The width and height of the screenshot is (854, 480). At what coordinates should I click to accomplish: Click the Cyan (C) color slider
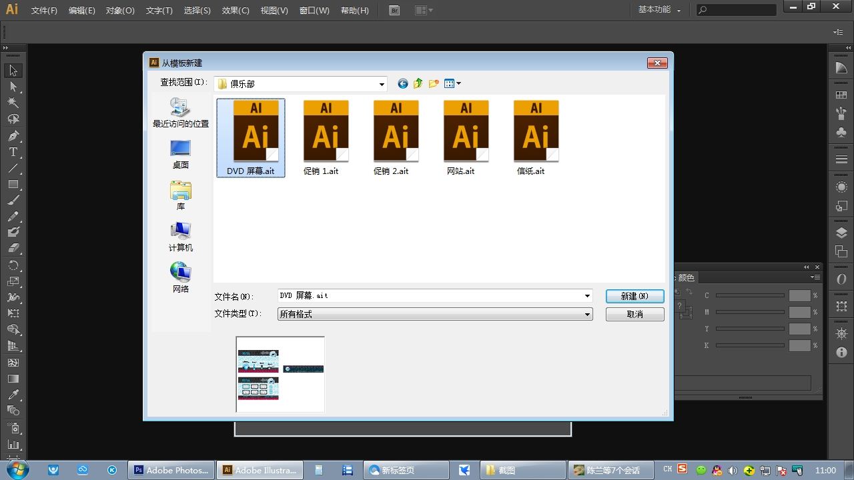[750, 295]
